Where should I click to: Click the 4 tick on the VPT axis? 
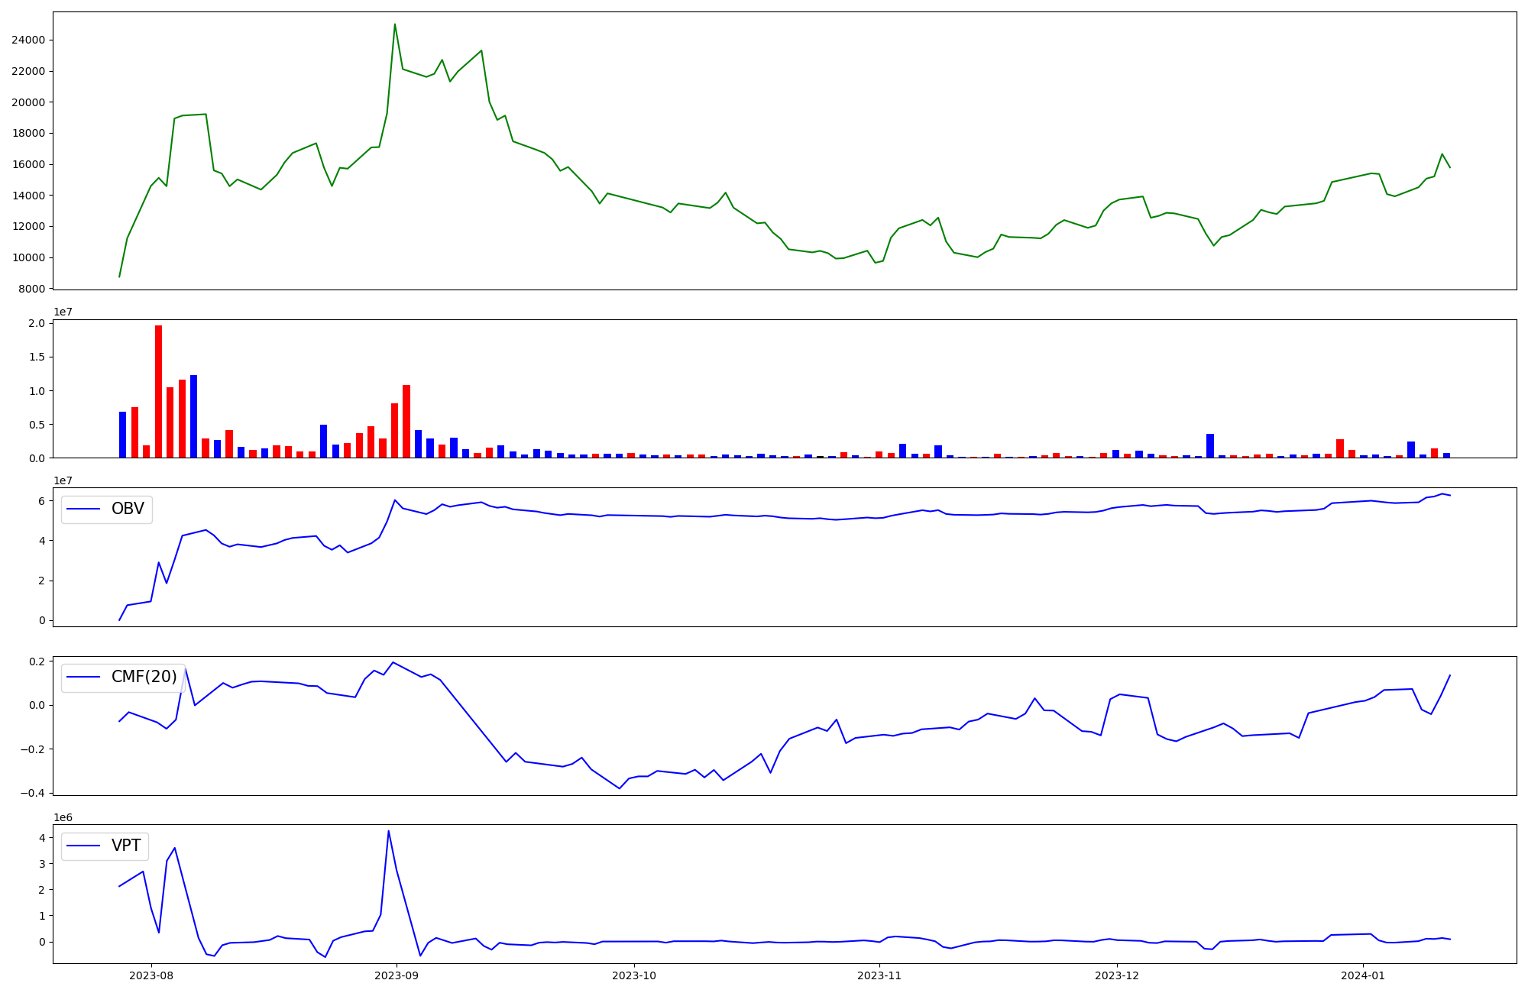[x=43, y=837]
